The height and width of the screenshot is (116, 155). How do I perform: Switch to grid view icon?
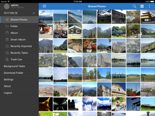point(142,6)
